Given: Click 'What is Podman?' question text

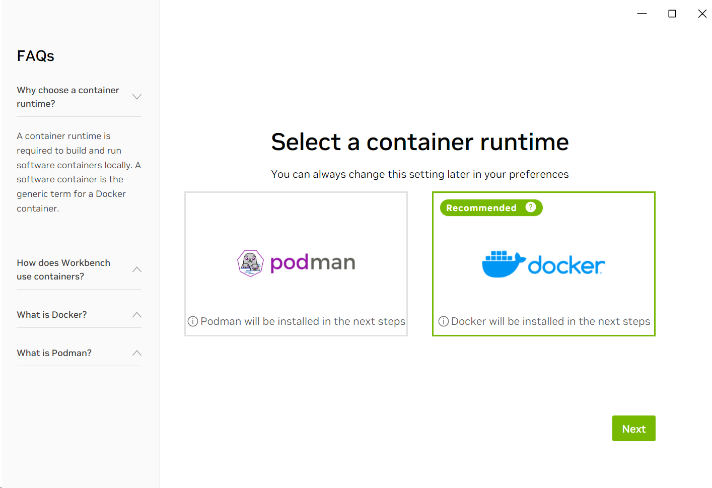Looking at the screenshot, I should (54, 353).
